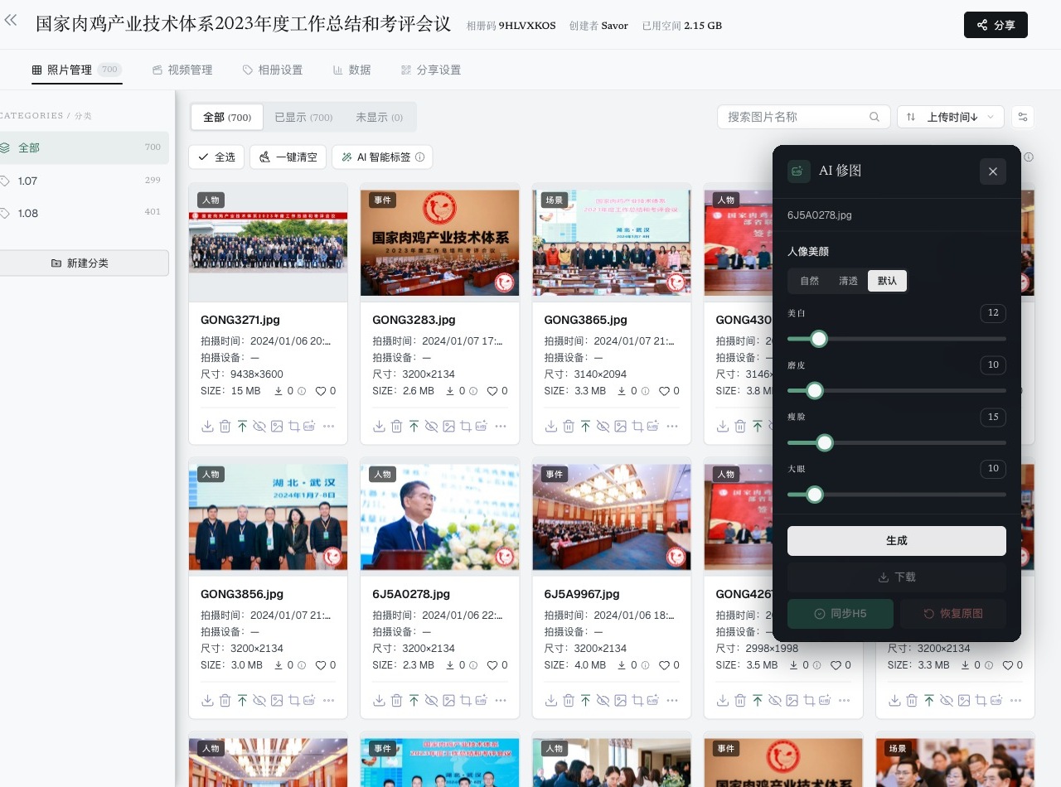Adjust the 美白 slider handle

point(819,339)
